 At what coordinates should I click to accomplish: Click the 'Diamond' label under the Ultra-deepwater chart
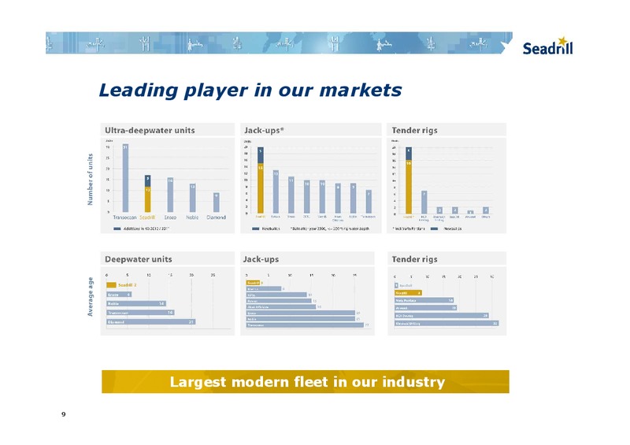216,217
